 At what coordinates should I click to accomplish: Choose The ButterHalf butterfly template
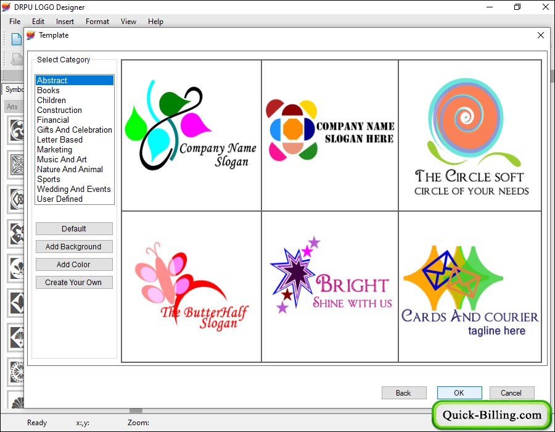pyautogui.click(x=191, y=286)
